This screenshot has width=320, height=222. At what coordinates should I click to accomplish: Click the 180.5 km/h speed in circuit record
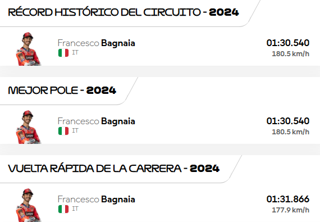pyautogui.click(x=290, y=54)
